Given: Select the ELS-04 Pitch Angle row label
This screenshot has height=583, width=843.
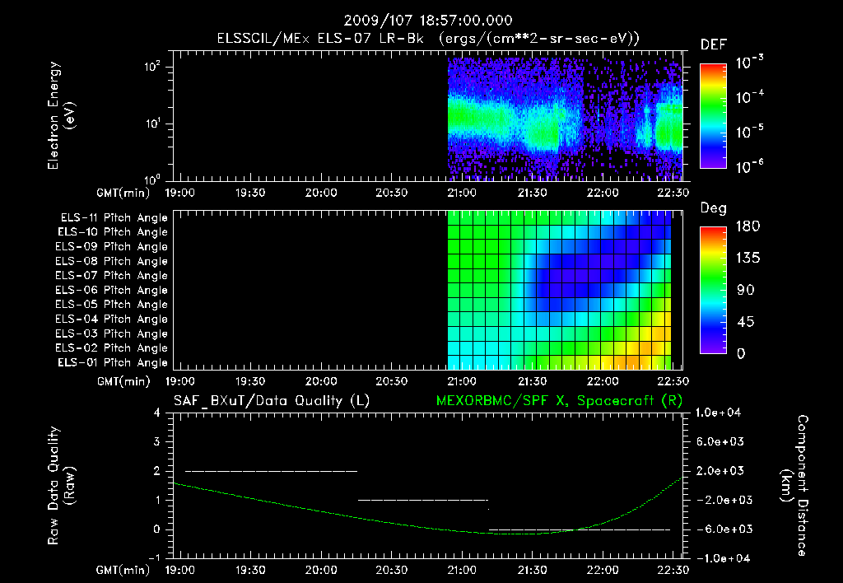Looking at the screenshot, I should click(111, 319).
